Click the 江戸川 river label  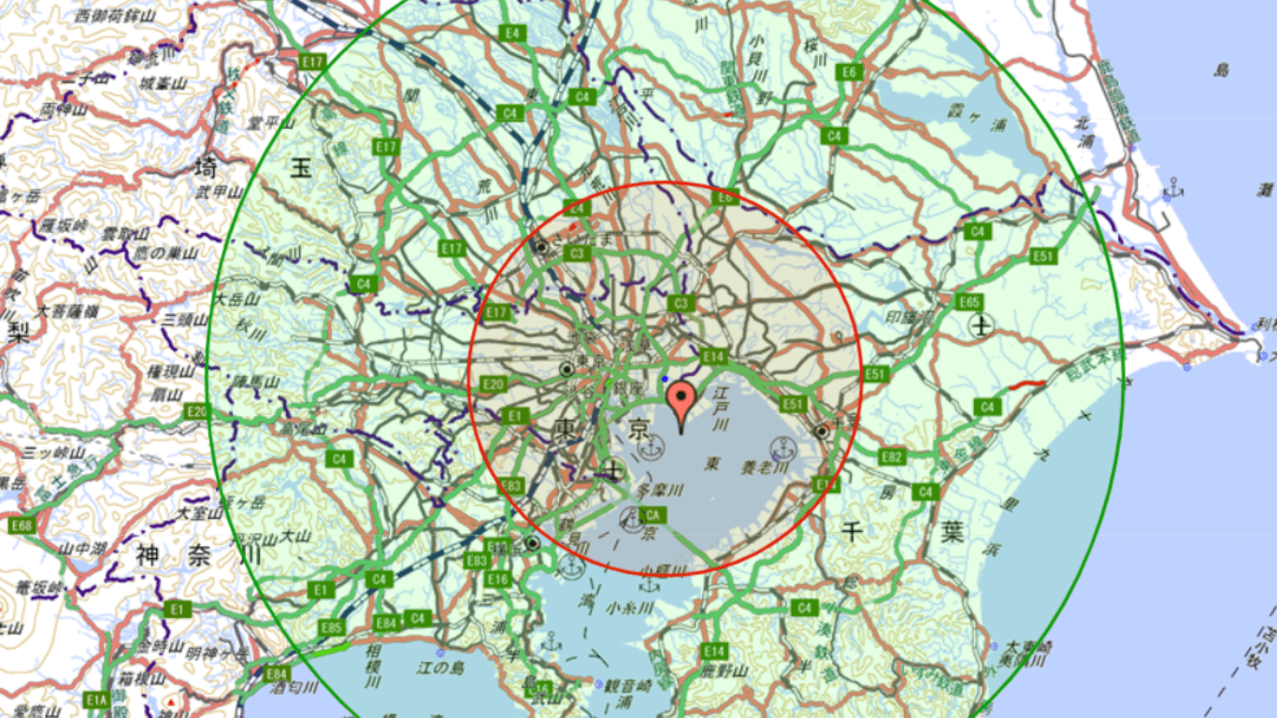[720, 410]
